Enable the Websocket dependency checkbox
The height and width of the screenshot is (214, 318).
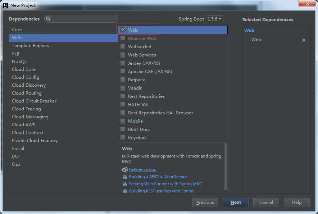pyautogui.click(x=123, y=47)
